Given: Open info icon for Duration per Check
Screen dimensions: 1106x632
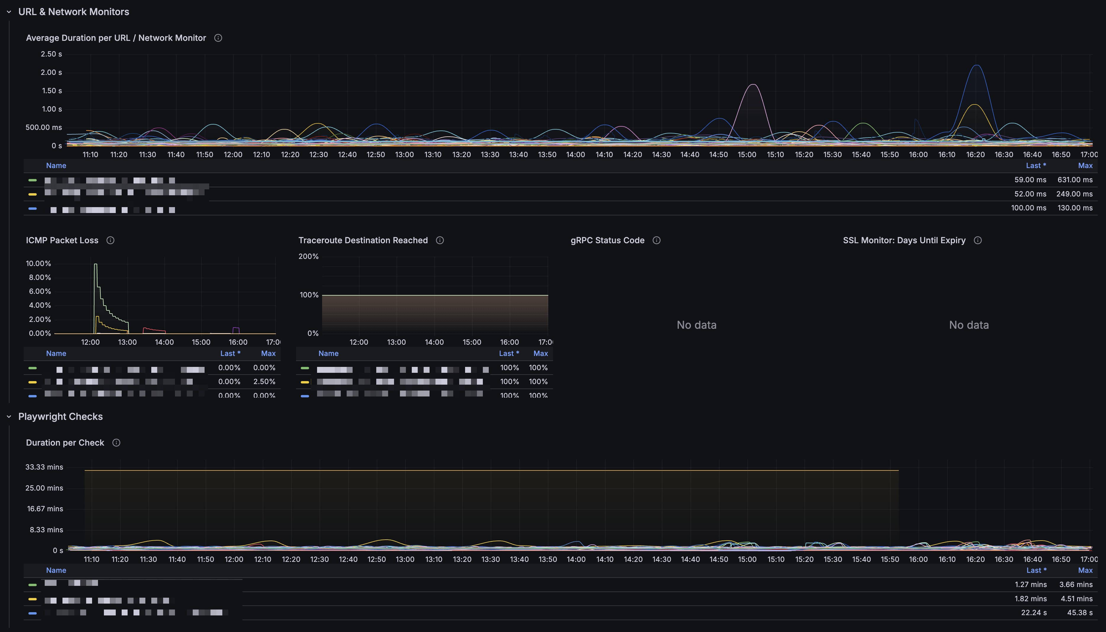Looking at the screenshot, I should [116, 443].
